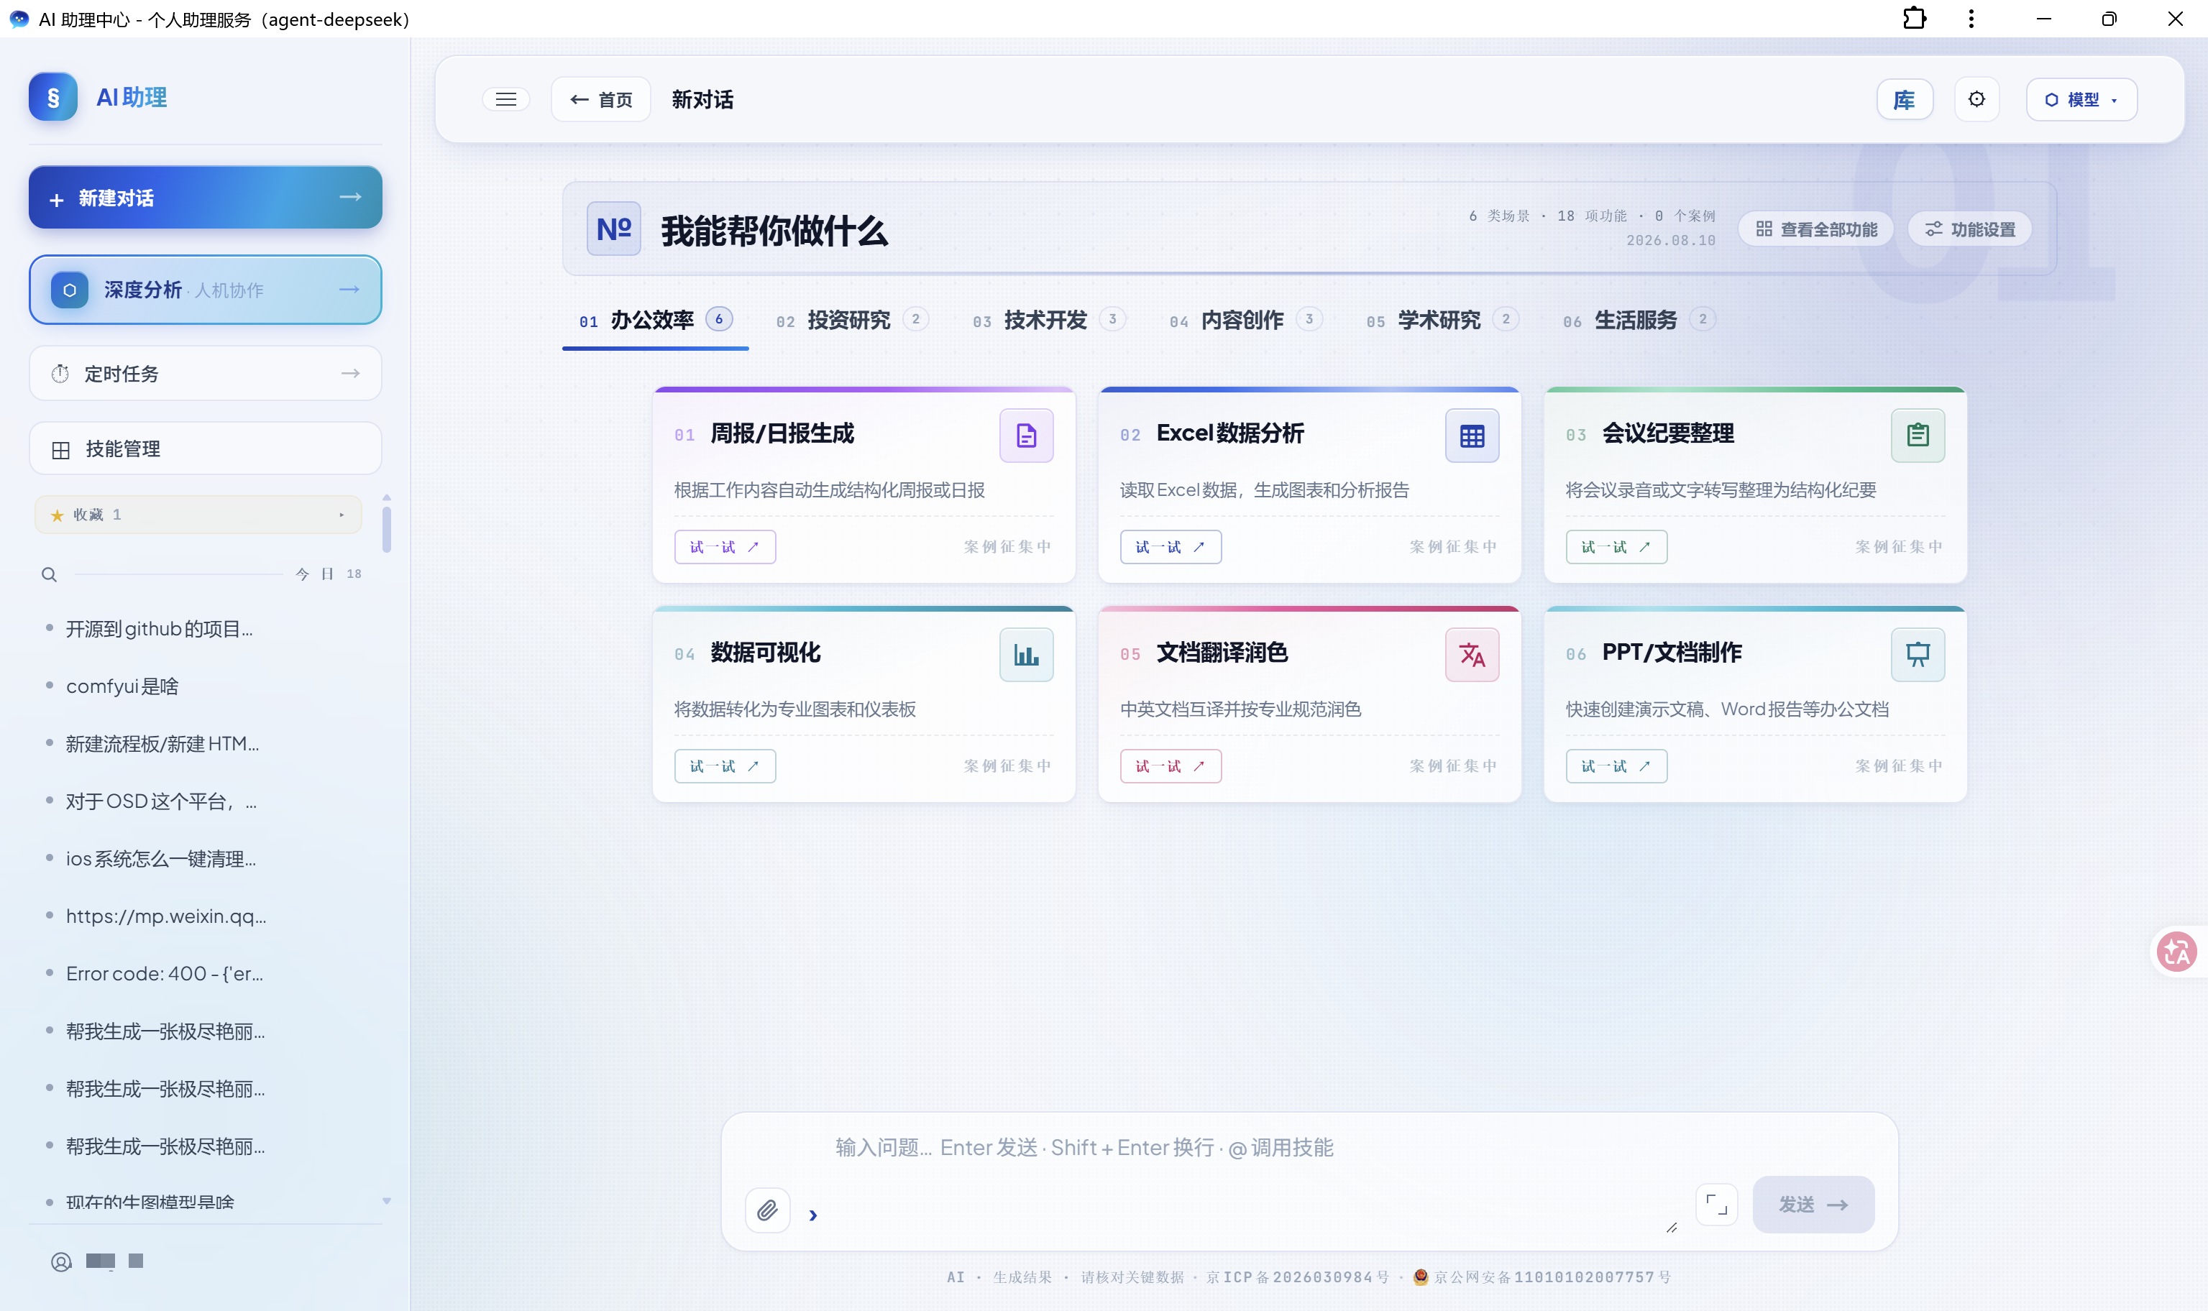Screen dimensions: 2208x1311
Task: Click 试一试 on 文档翻译润色 card
Action: point(1171,766)
